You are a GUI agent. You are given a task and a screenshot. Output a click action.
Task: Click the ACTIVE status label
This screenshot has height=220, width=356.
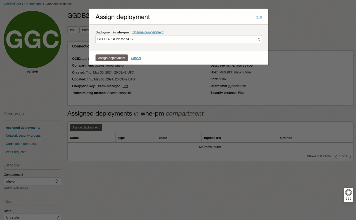(x=32, y=72)
